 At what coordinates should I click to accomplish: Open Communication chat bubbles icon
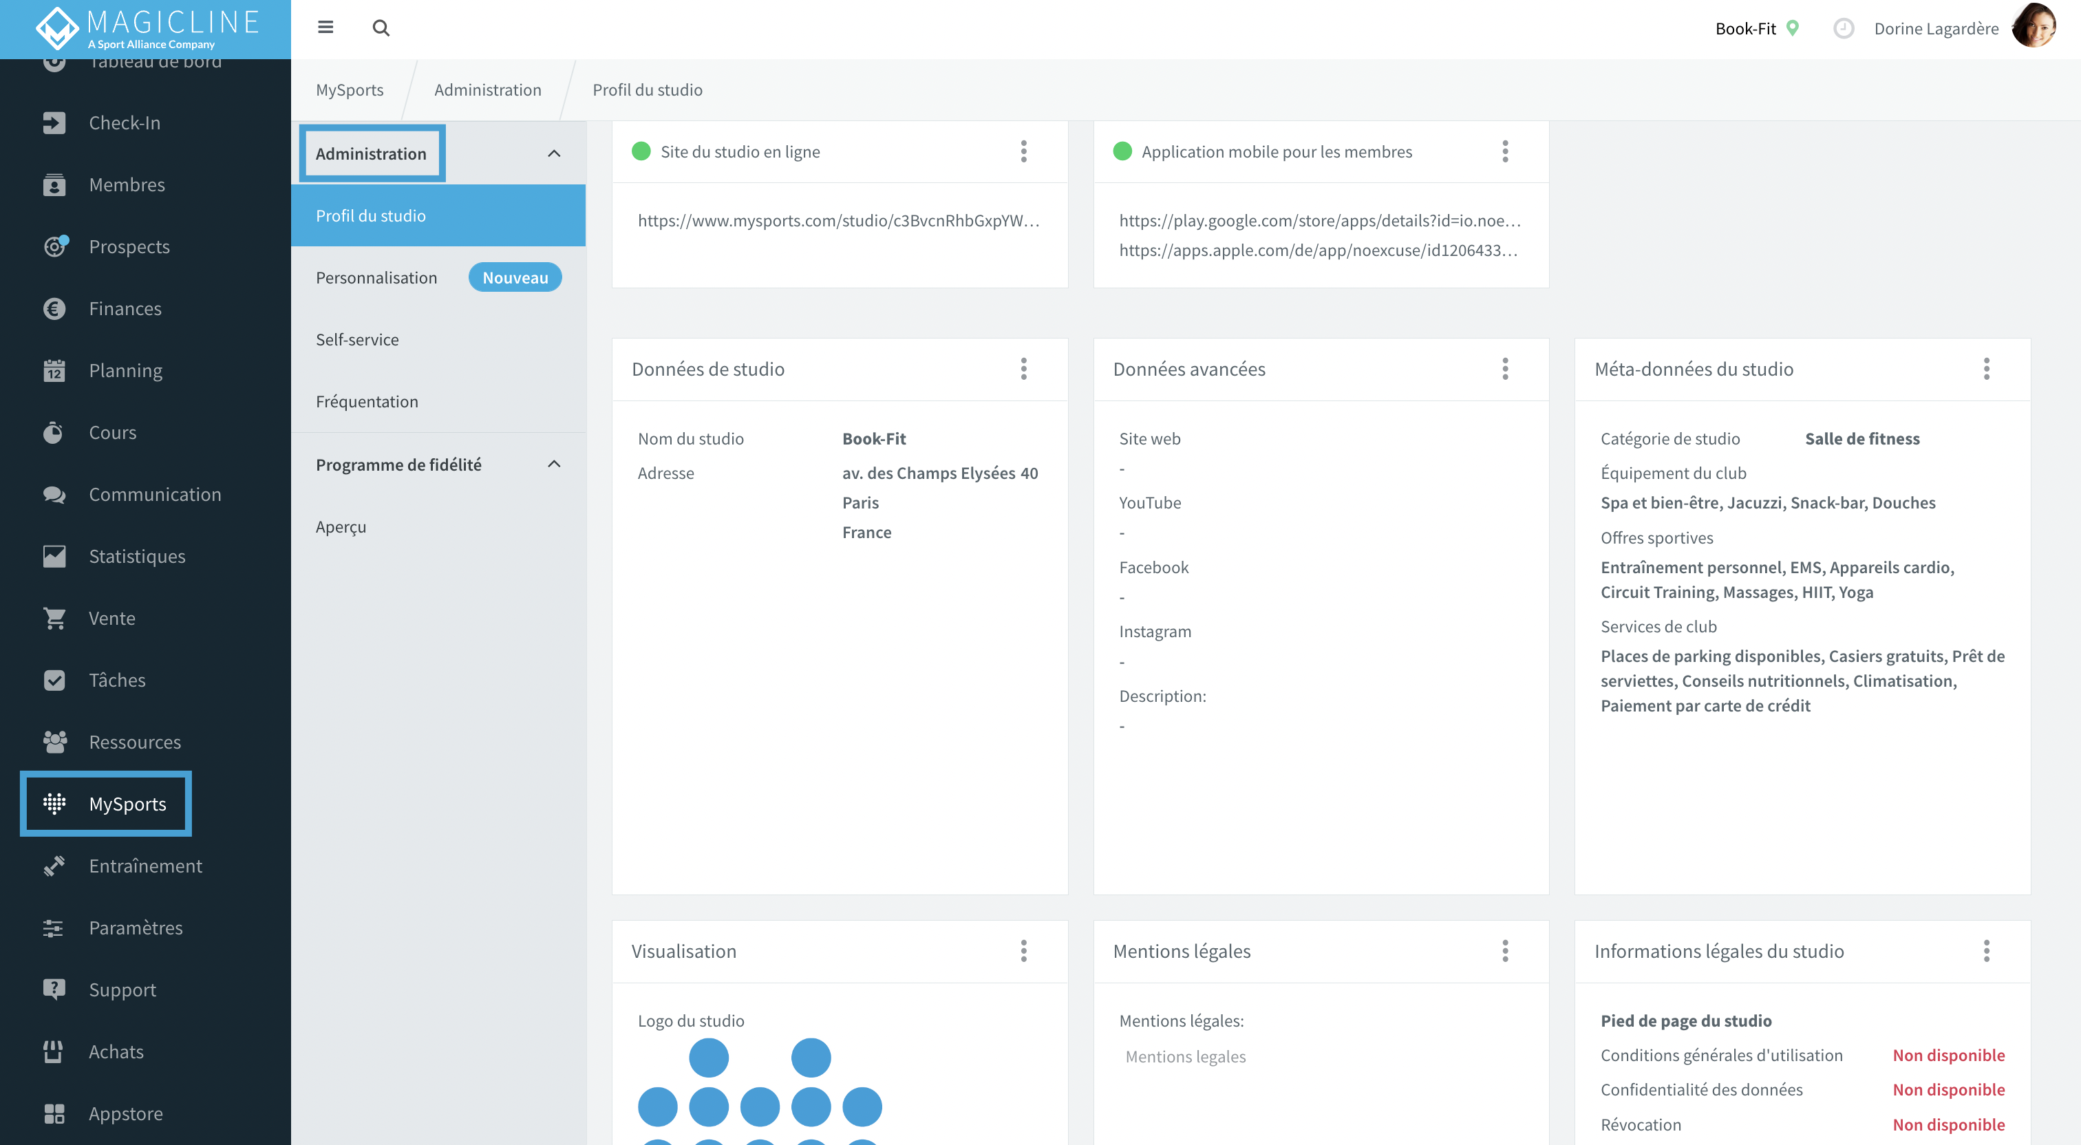[x=54, y=495]
